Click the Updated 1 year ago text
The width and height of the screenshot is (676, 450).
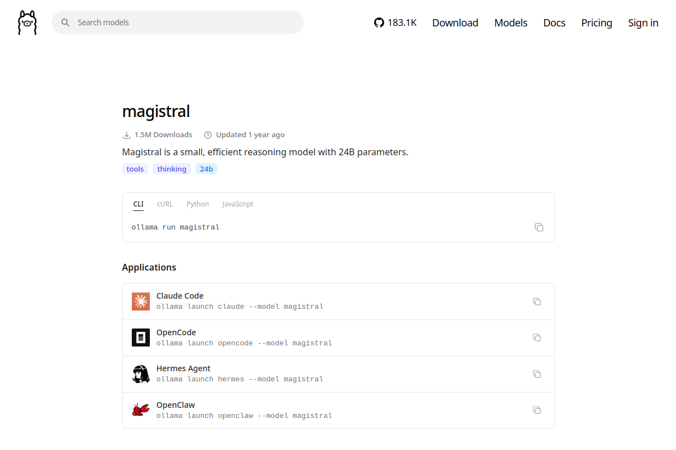click(x=251, y=135)
